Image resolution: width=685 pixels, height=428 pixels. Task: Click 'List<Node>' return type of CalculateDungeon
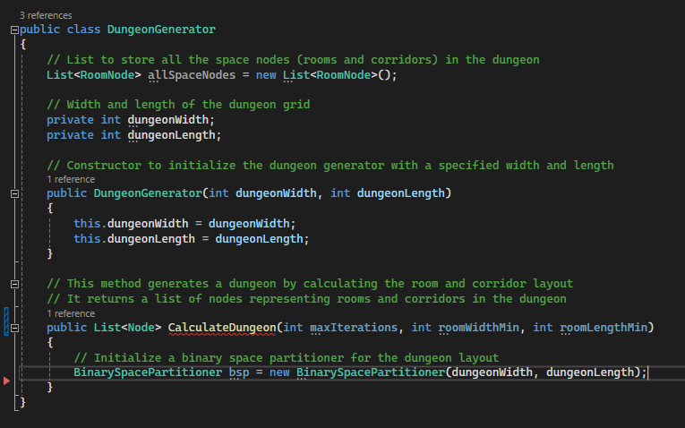(127, 328)
